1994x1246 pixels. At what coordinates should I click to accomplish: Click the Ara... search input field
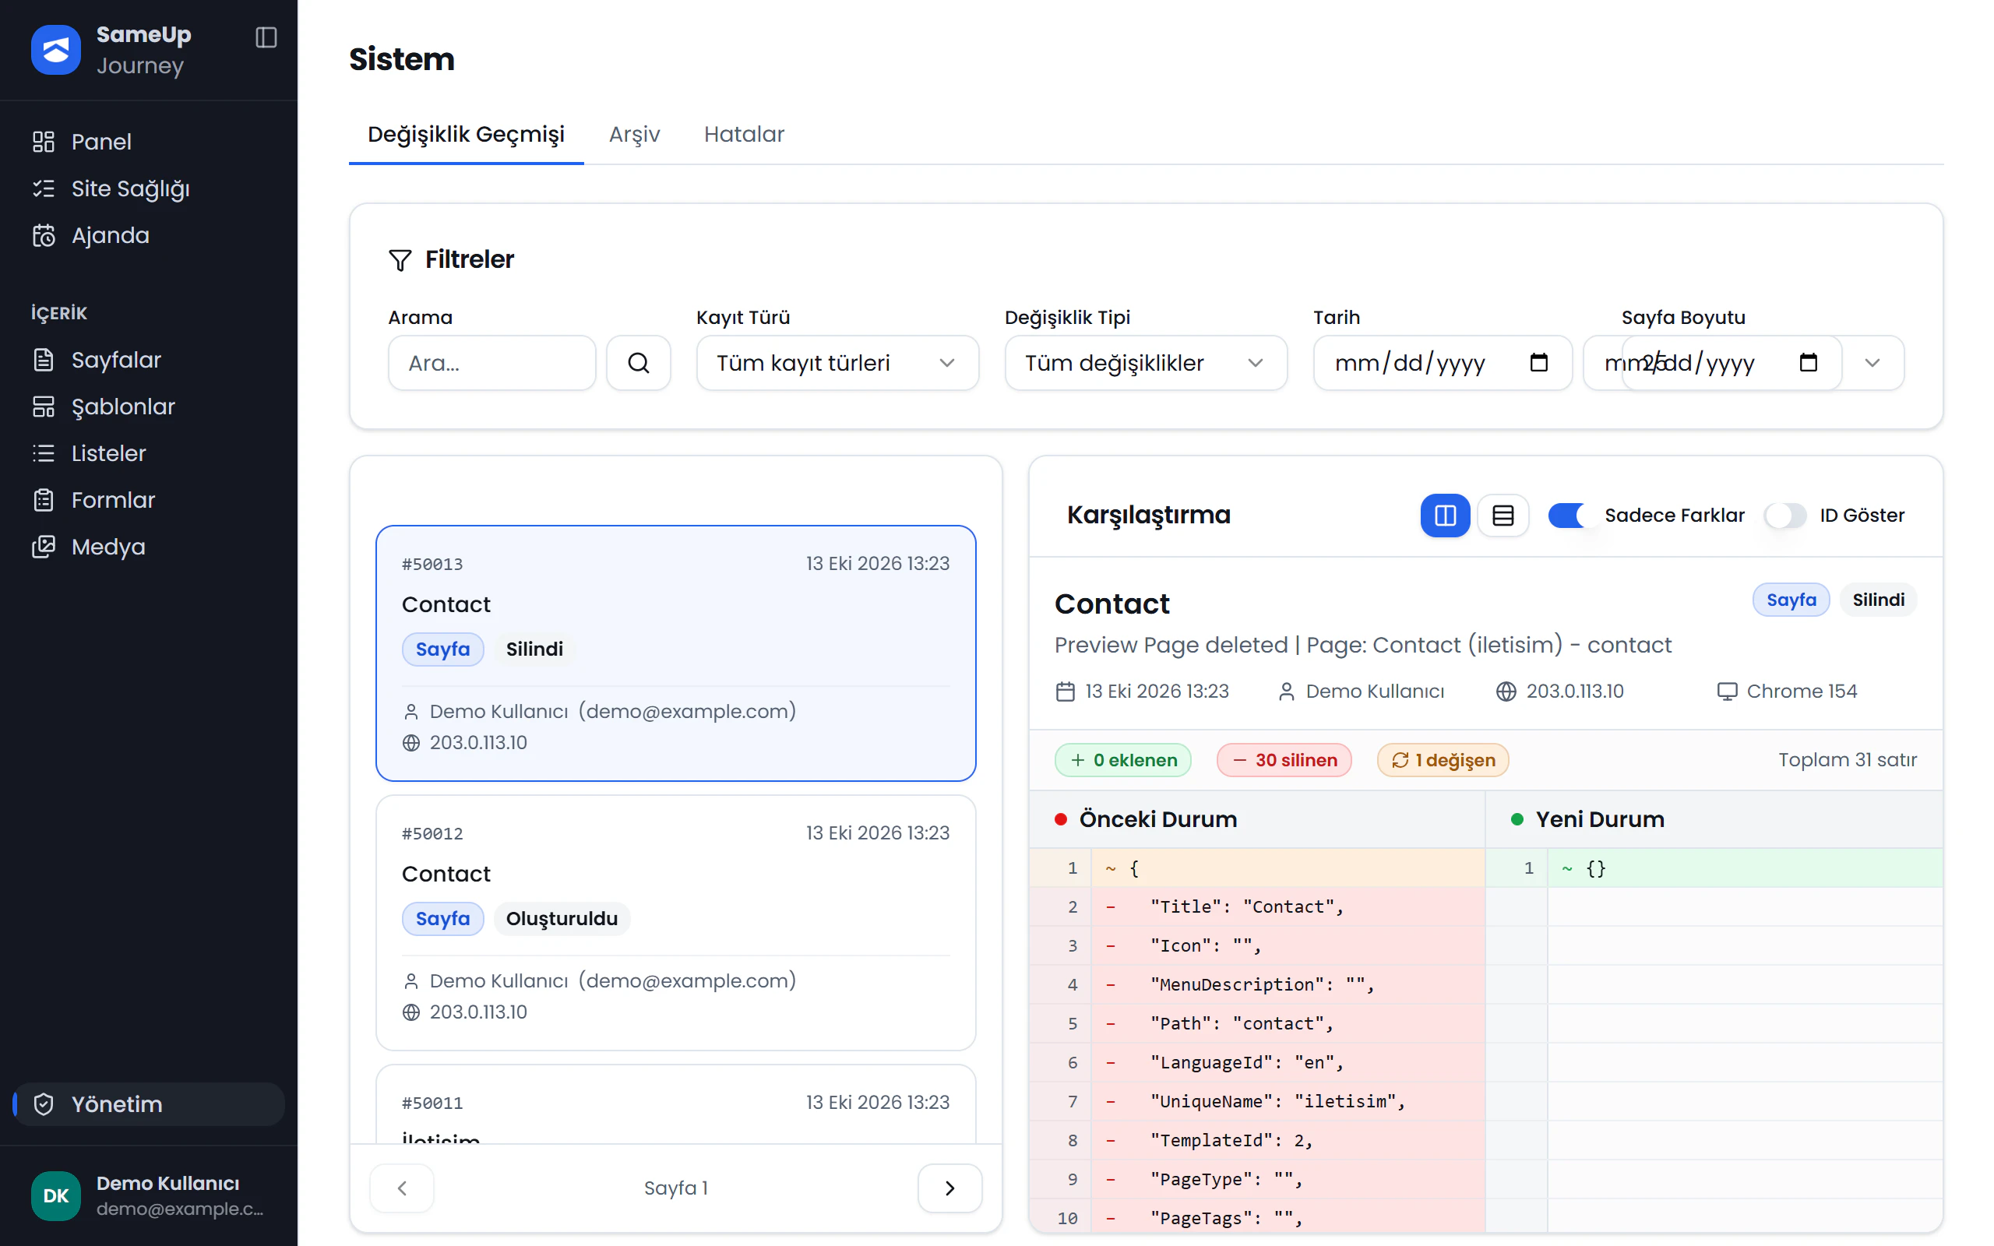coord(492,363)
